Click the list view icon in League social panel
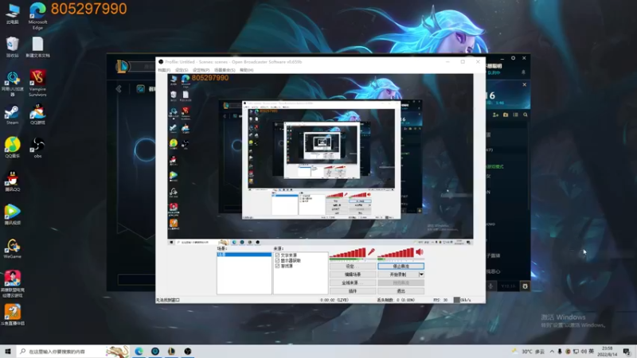The height and width of the screenshot is (358, 637). pyautogui.click(x=515, y=115)
